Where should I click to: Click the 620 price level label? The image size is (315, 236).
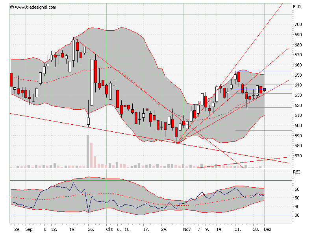tap(298, 105)
